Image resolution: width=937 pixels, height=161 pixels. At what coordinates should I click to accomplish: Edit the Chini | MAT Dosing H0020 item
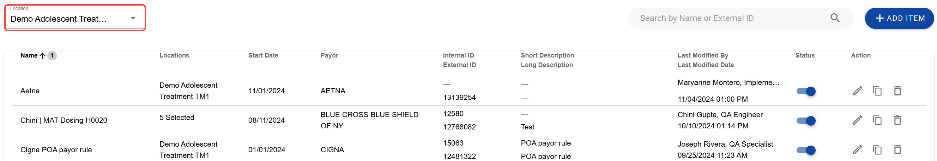[x=857, y=120]
